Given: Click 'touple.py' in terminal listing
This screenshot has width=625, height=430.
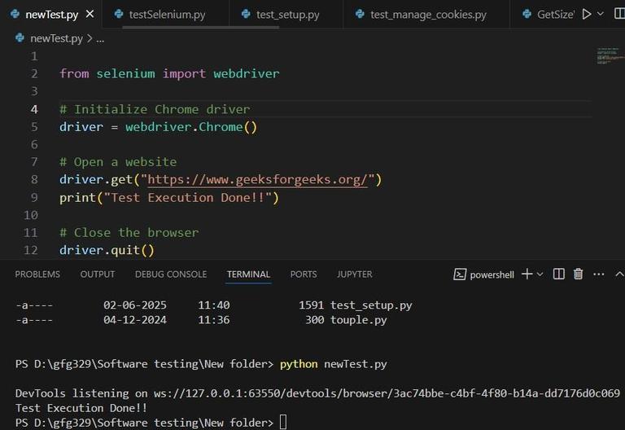Looking at the screenshot, I should coord(358,320).
